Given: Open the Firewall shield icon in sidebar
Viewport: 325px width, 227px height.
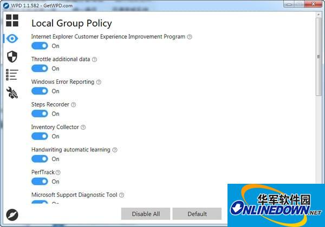Looking at the screenshot, I should click(12, 56).
